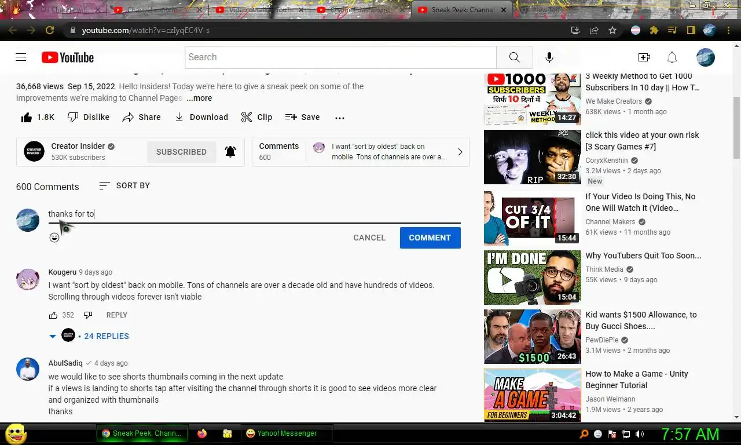The width and height of the screenshot is (741, 445).
Task: Share the video
Action: click(141, 117)
